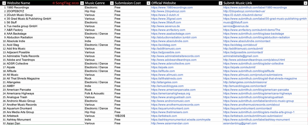Select the Free cost cell for Acid Stag
The height and width of the screenshot is (125, 308).
coord(132,45)
